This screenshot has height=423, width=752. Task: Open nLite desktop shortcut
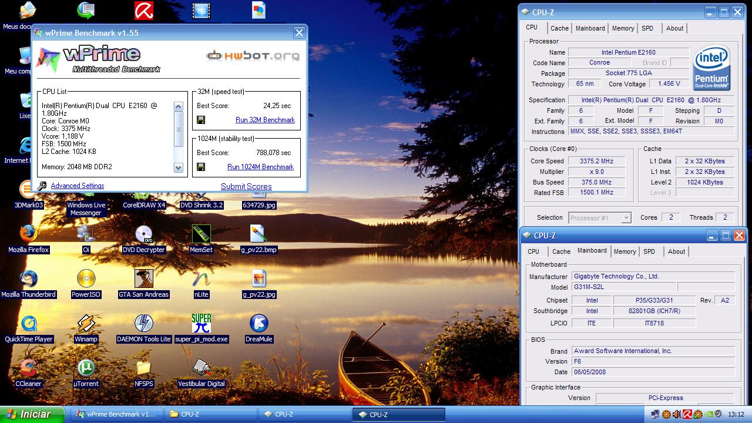(x=201, y=284)
